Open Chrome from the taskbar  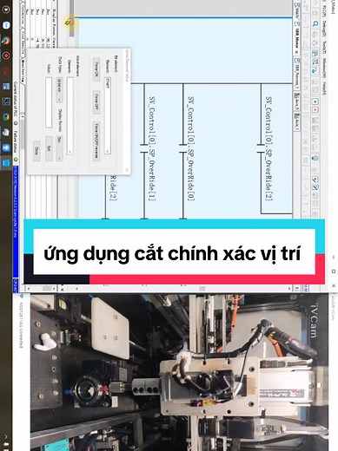pos(6,40)
